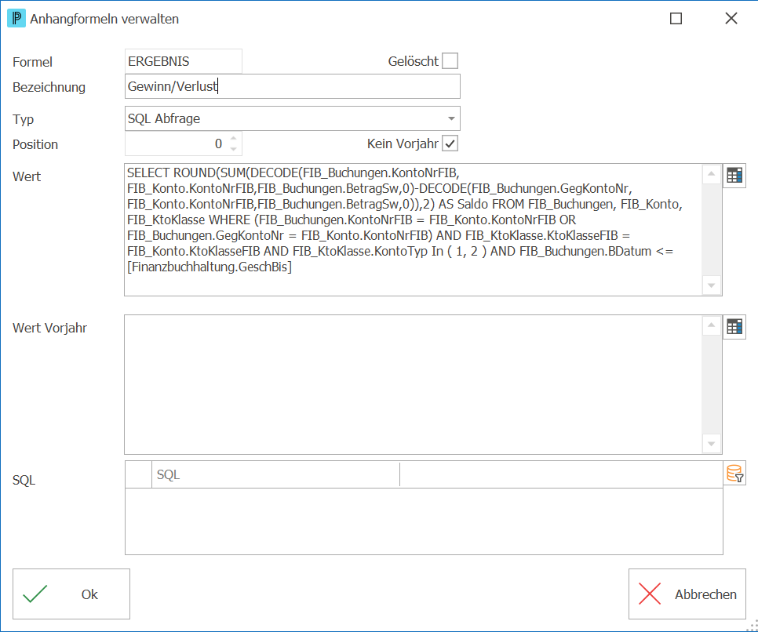Focus the Bezeichnung text field
This screenshot has height=632, width=758.
click(293, 86)
